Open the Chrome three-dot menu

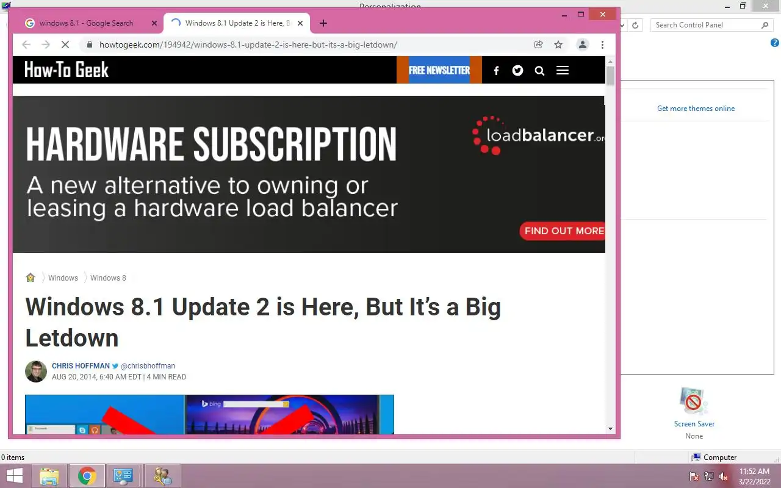pyautogui.click(x=602, y=45)
